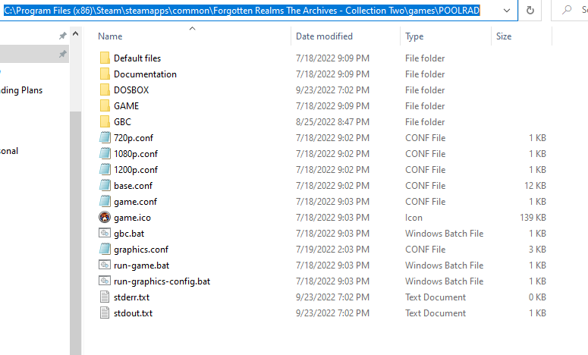Click the base.conf file icon

[x=105, y=186]
